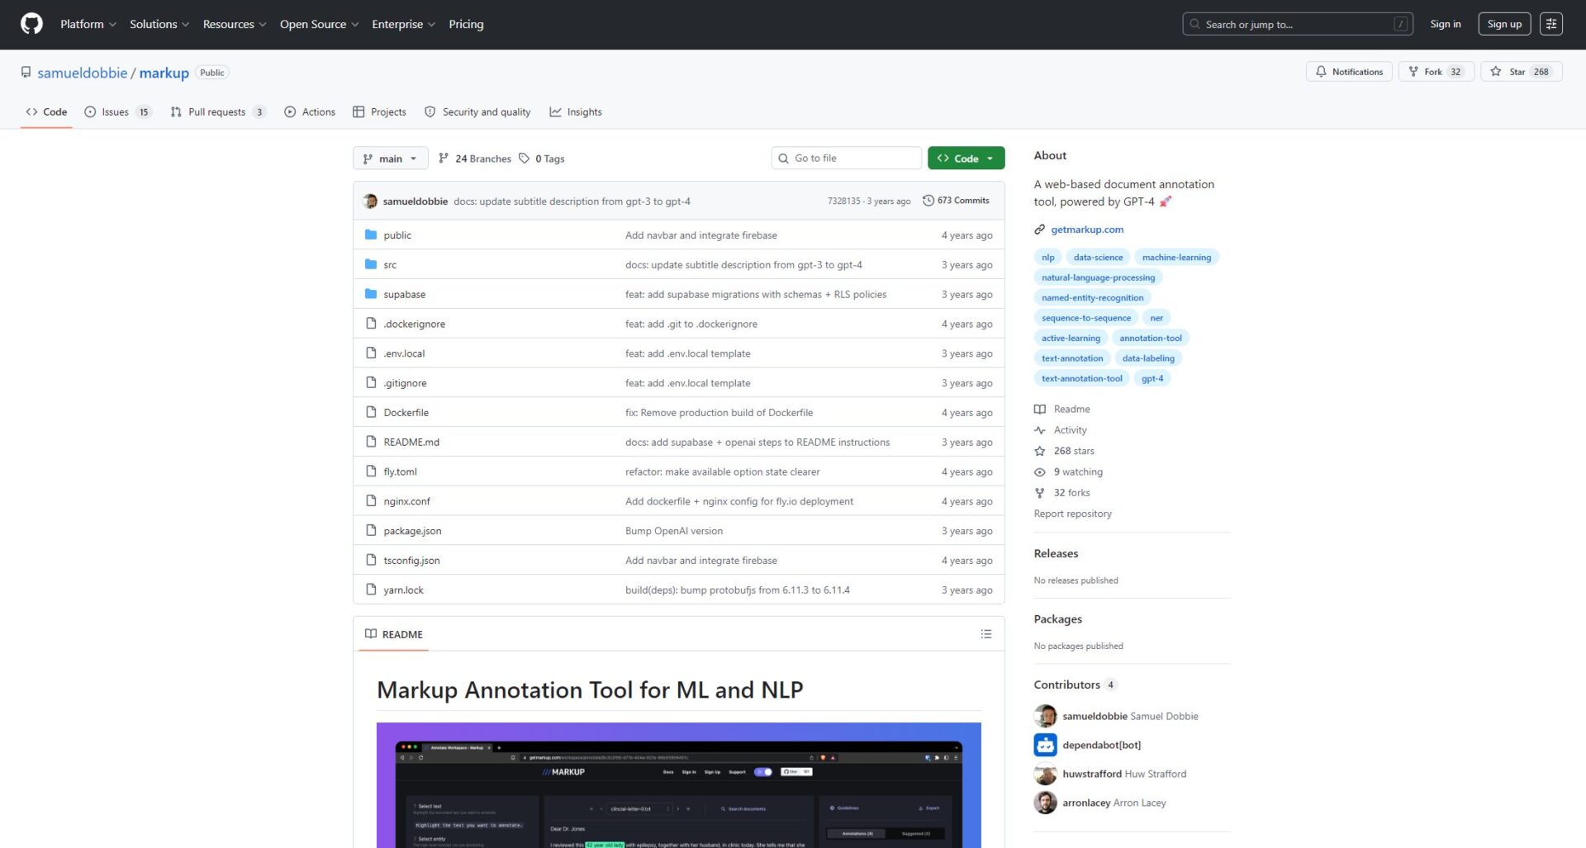Screen dimensions: 1586x848
Task: Click the magnifier icon in Go to file
Action: tap(783, 159)
